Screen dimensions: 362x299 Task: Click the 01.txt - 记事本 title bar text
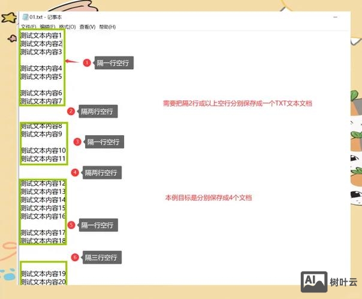pyautogui.click(x=46, y=17)
